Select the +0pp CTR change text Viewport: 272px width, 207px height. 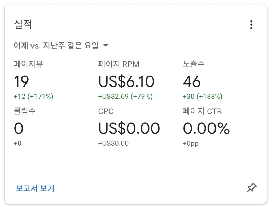pyautogui.click(x=190, y=144)
